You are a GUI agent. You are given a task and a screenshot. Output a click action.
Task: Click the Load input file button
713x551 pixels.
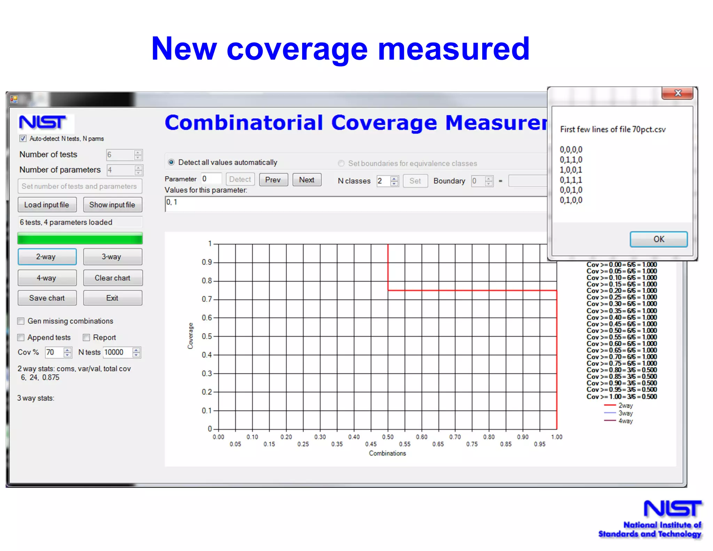[47, 205]
